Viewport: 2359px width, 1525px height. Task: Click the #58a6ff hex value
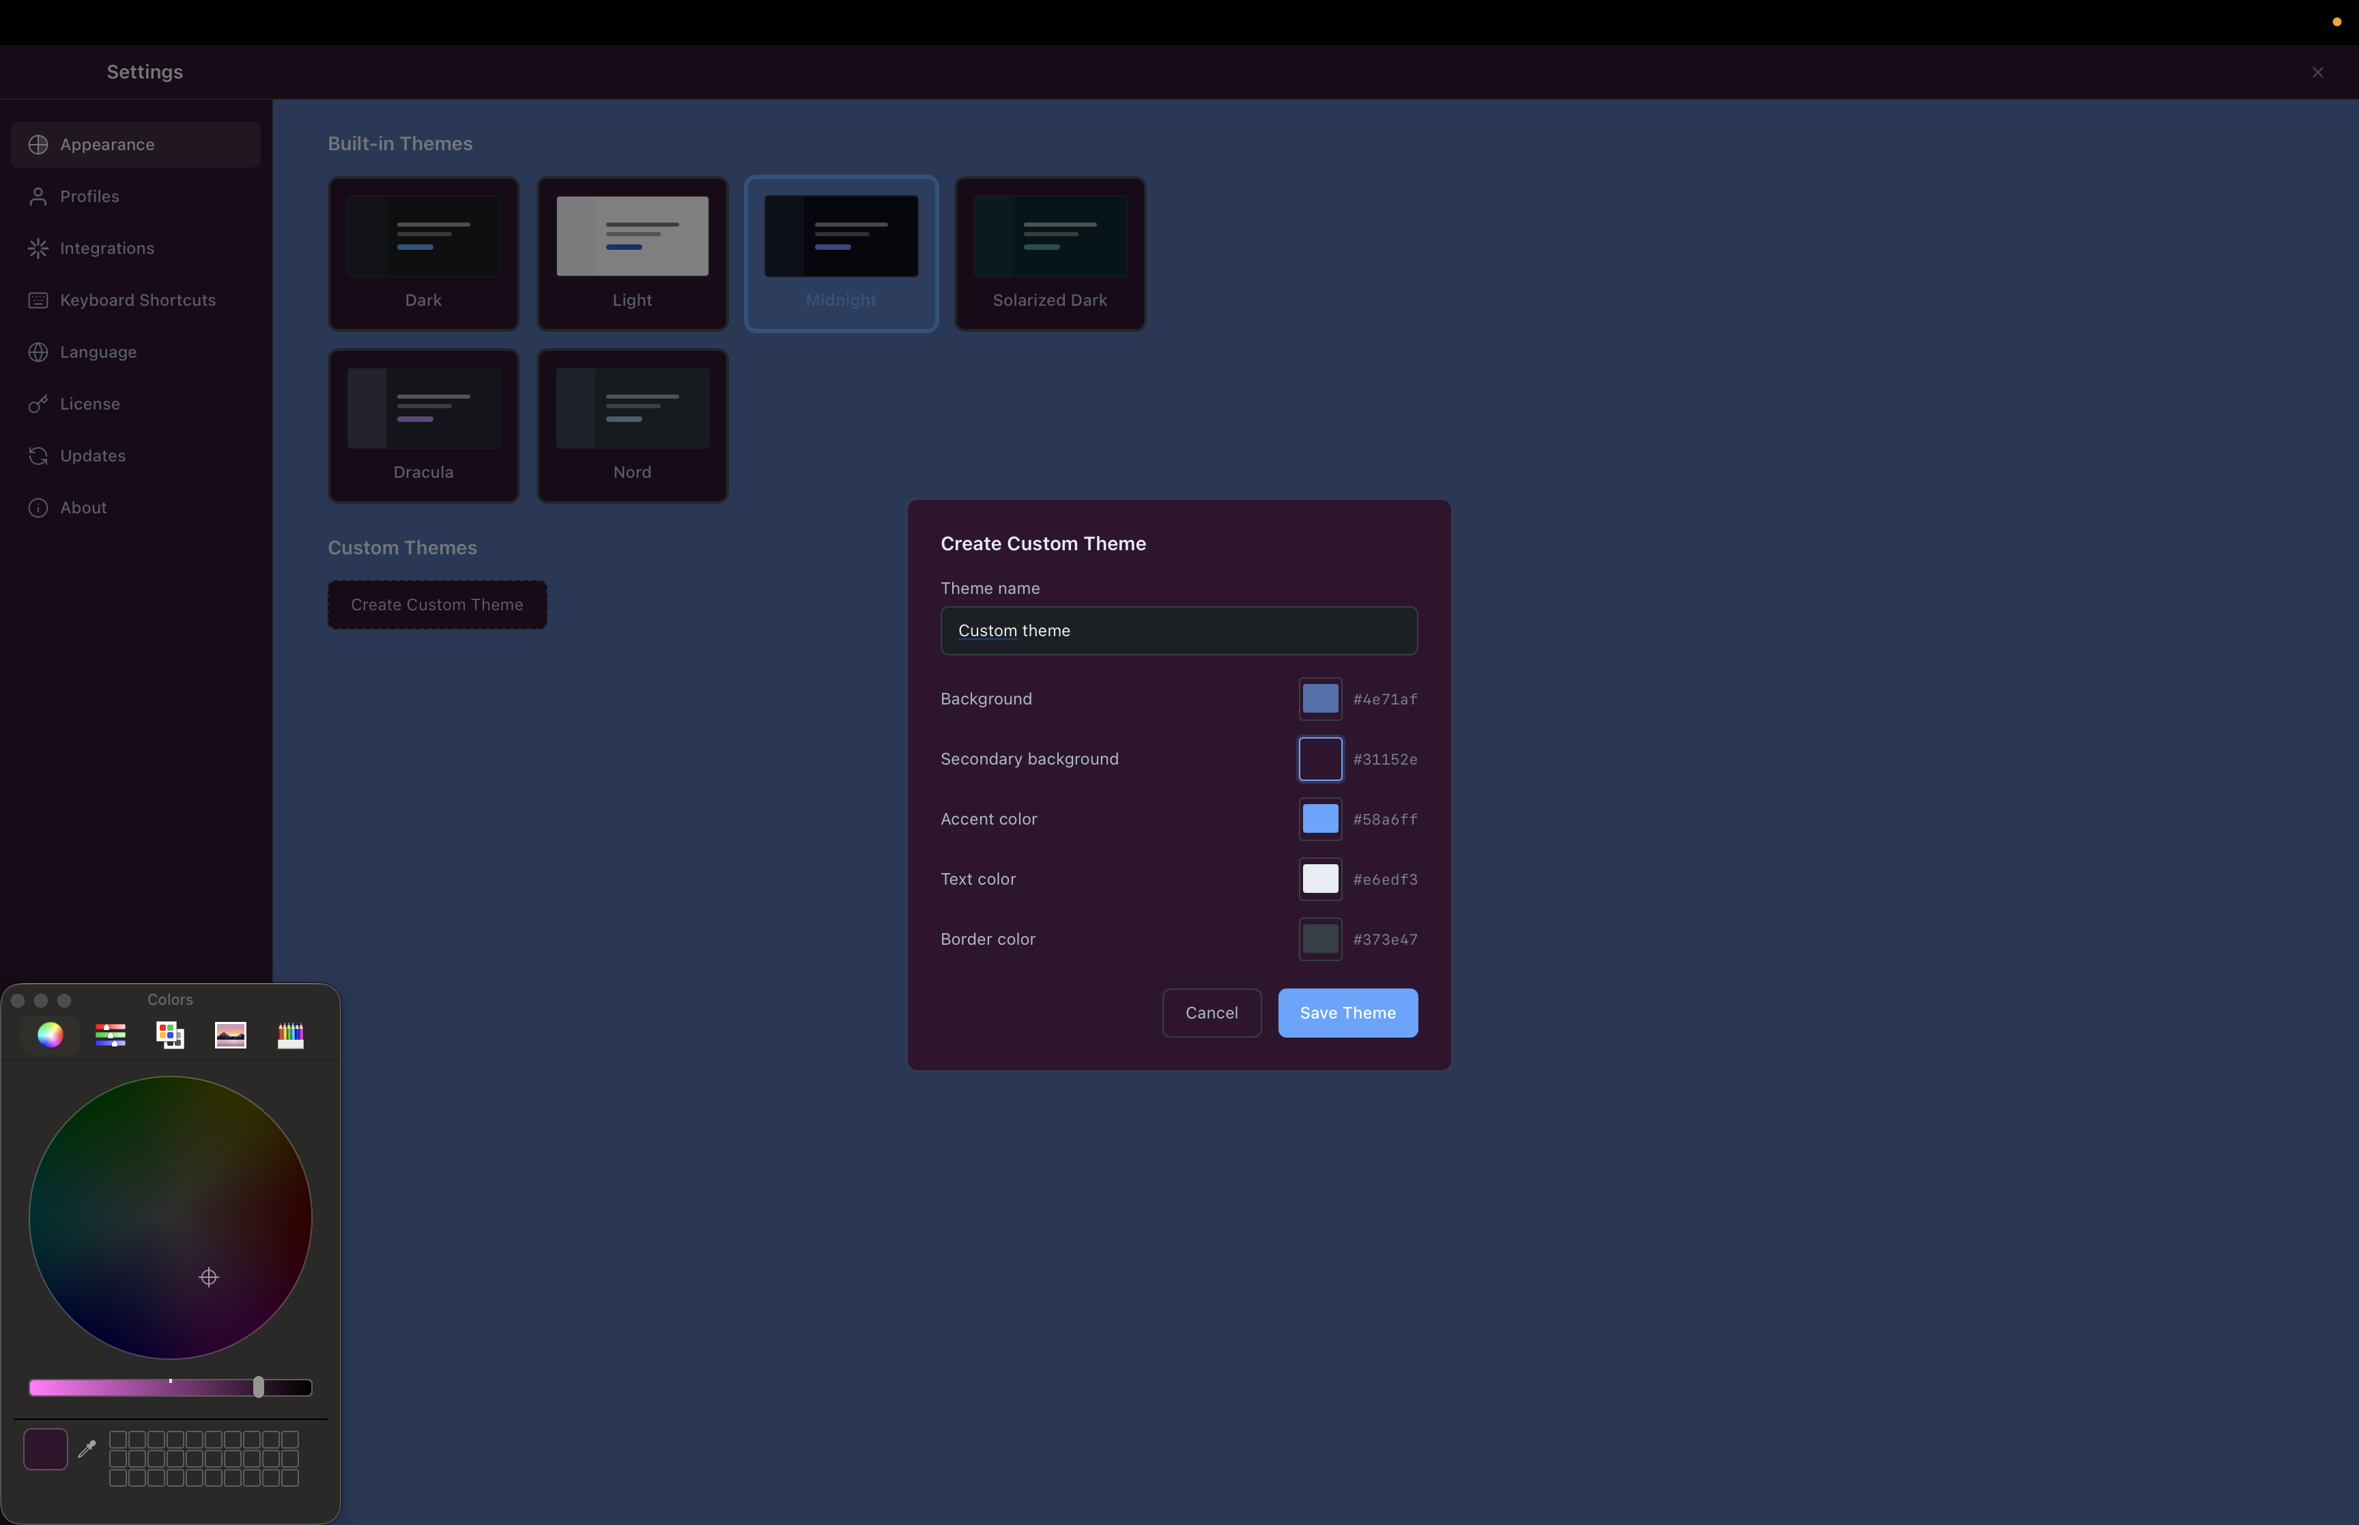tap(1385, 819)
